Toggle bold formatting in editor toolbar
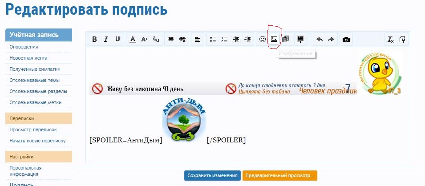 (x=94, y=39)
